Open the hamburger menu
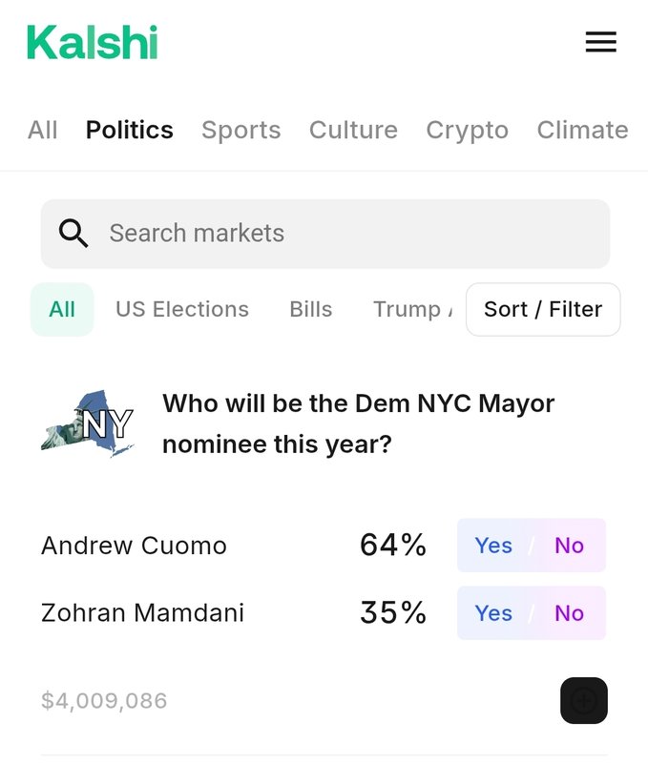Image resolution: width=648 pixels, height=763 pixels. tap(600, 42)
